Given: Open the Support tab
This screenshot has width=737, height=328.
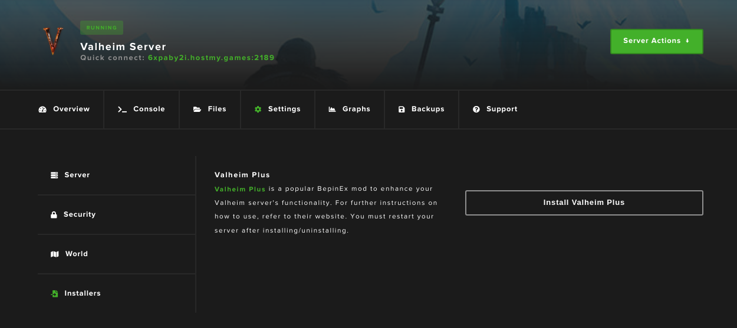Looking at the screenshot, I should coord(495,110).
